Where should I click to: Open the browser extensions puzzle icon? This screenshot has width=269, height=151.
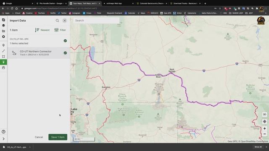pos(257,8)
